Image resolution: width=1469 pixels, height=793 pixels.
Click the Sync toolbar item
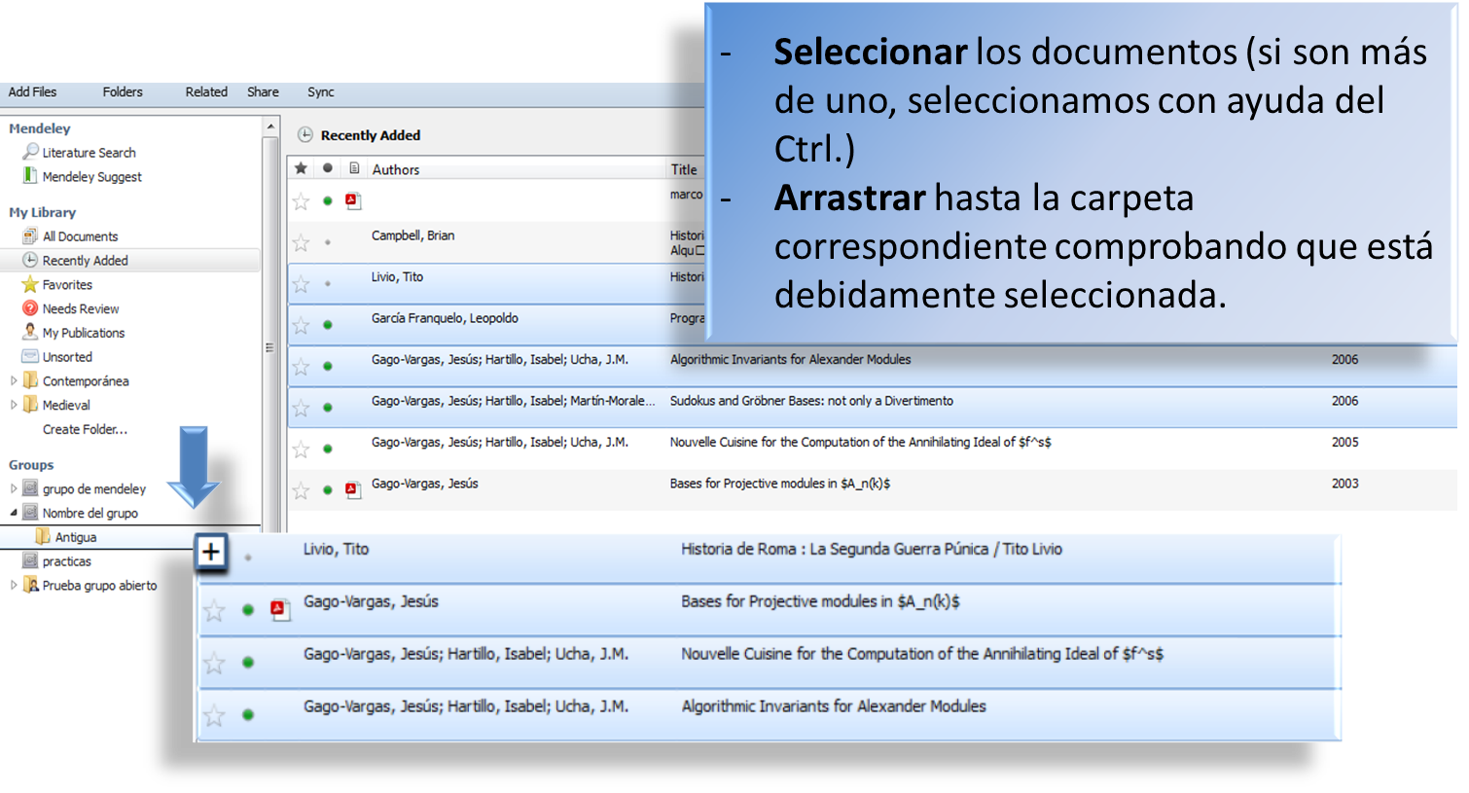[x=321, y=91]
